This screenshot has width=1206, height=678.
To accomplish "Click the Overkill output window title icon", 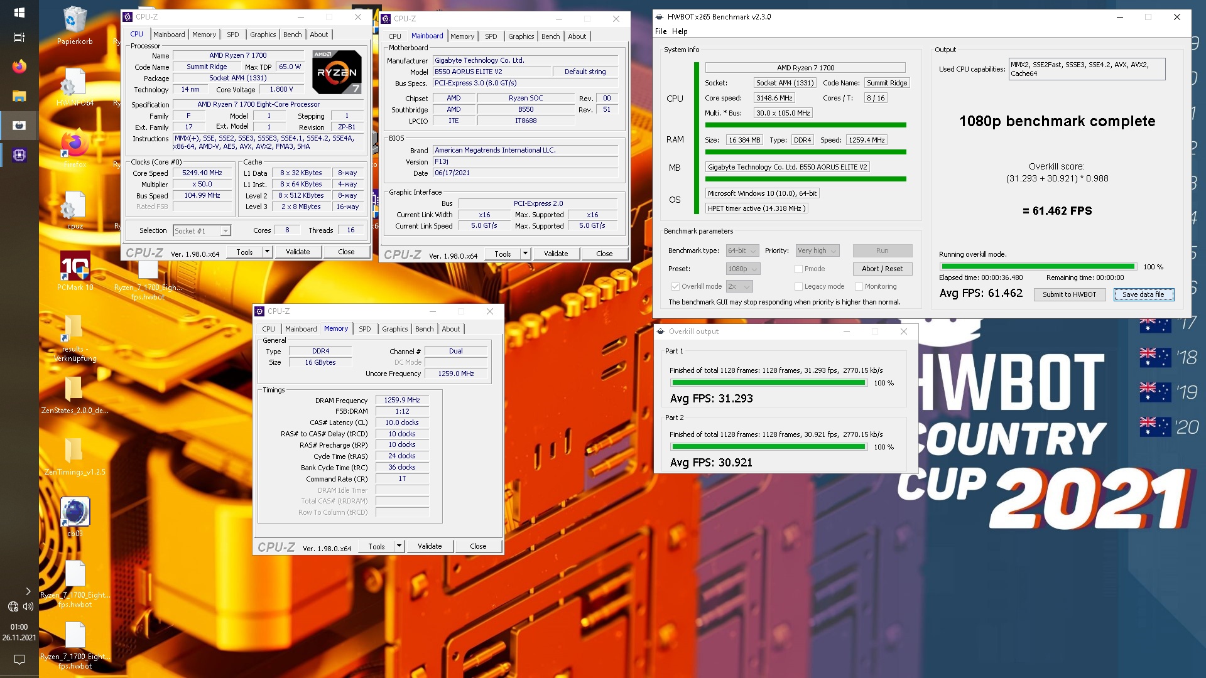I will point(661,331).
